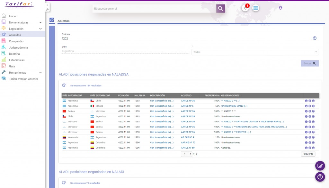Click the C icon in the México row
This screenshot has width=329, height=188.
[313, 106]
